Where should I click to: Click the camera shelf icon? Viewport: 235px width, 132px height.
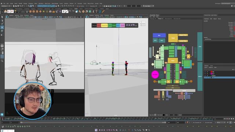pyautogui.click(x=50, y=11)
